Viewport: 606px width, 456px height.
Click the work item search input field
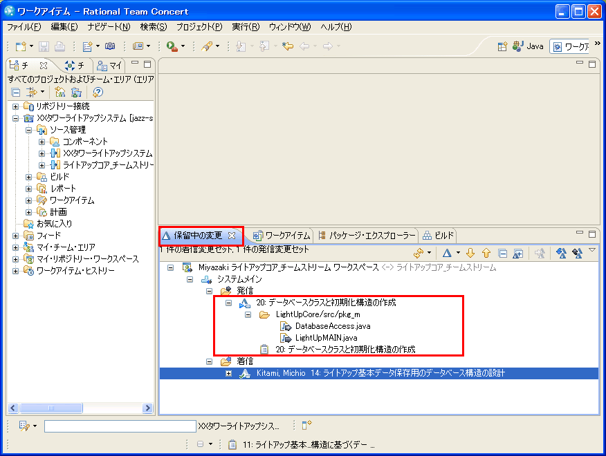[x=120, y=426]
